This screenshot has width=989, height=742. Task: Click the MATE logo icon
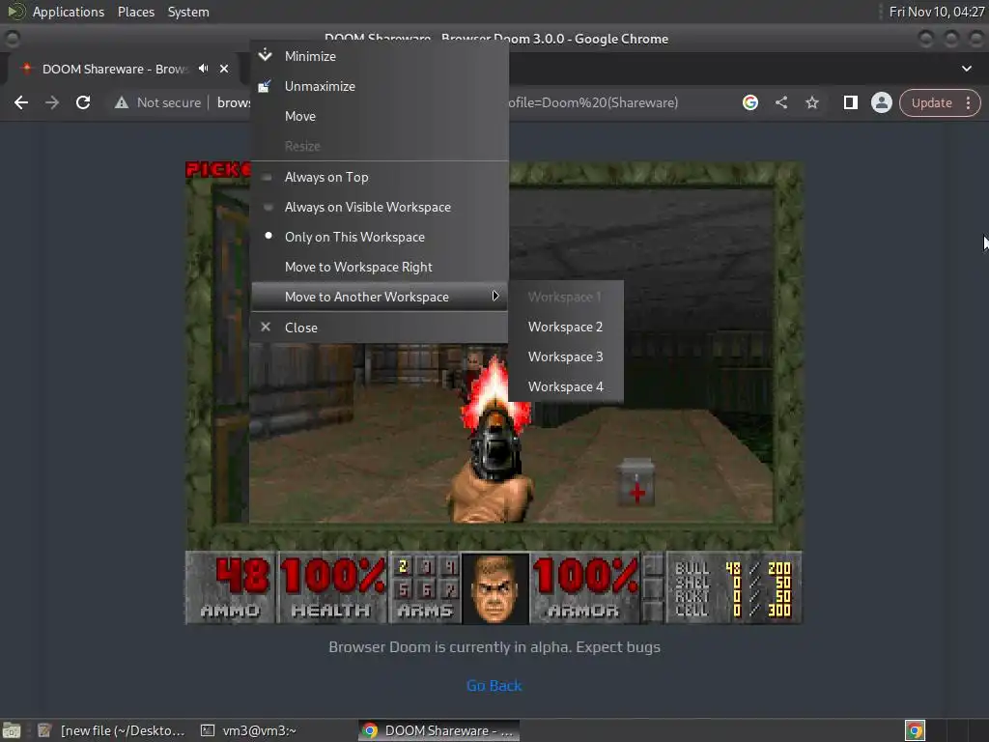tap(15, 12)
